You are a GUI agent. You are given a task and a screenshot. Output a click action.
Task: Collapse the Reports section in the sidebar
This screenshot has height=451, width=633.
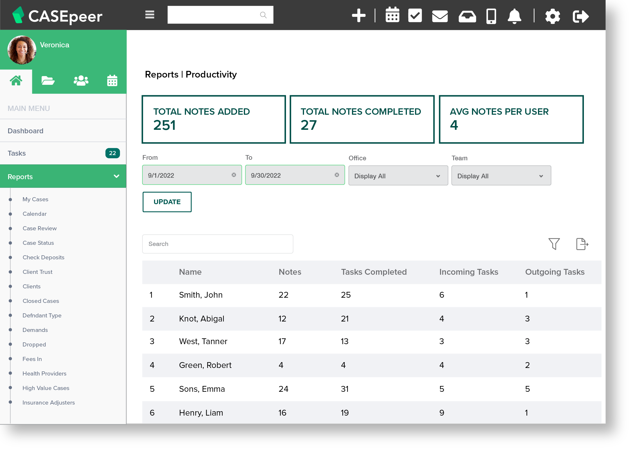pyautogui.click(x=117, y=176)
